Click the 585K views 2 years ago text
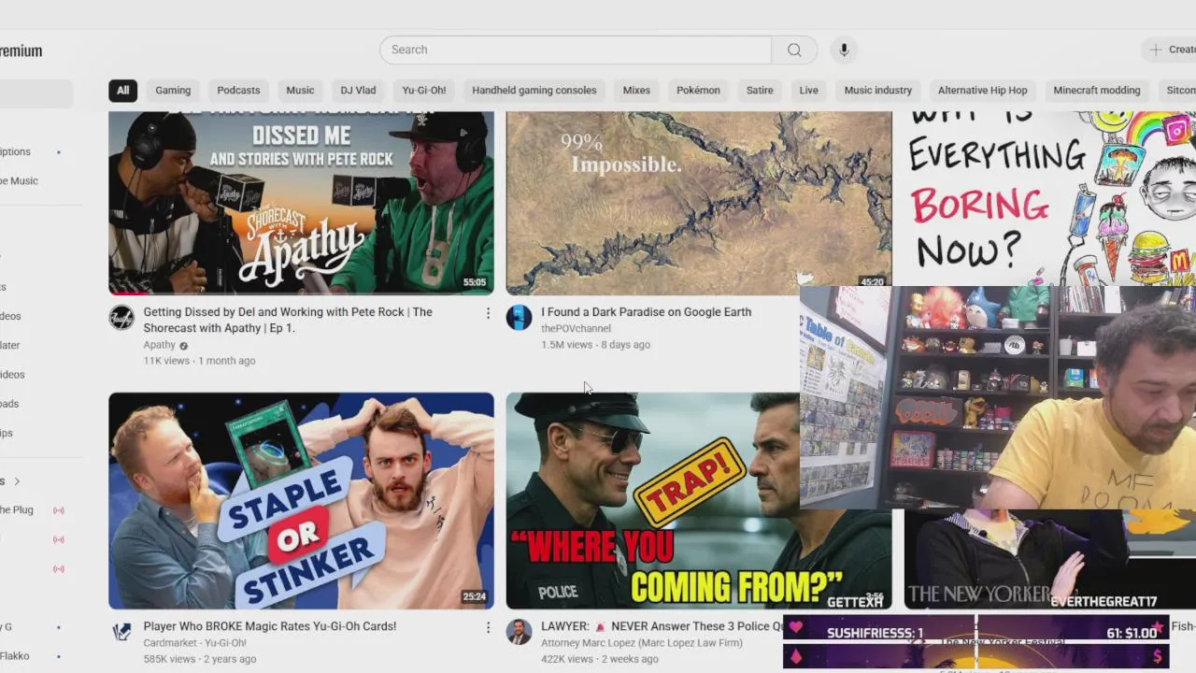 (x=199, y=659)
